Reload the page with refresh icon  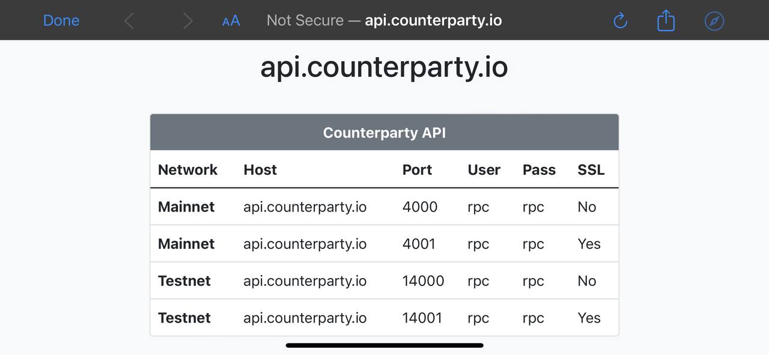click(x=620, y=21)
